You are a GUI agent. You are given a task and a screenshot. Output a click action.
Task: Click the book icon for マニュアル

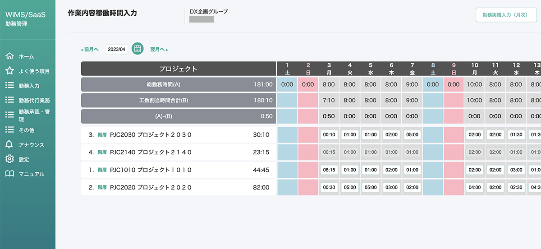(x=9, y=174)
